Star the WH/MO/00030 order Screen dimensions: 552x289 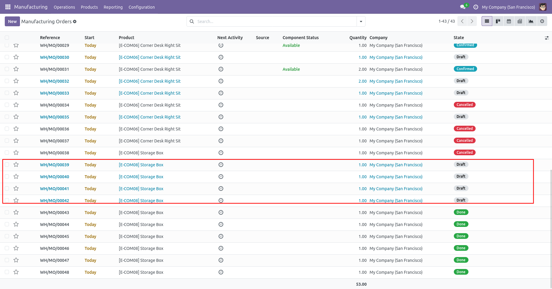[16, 57]
